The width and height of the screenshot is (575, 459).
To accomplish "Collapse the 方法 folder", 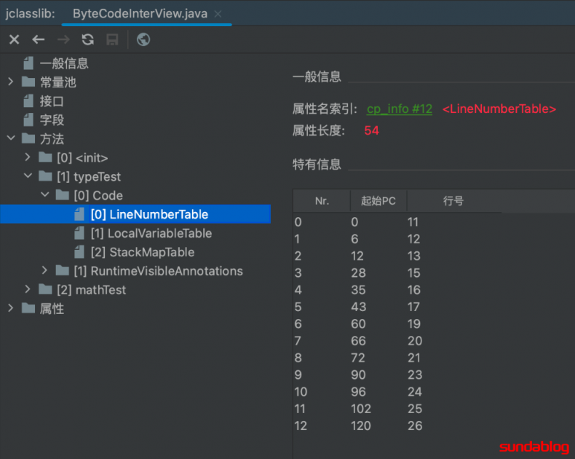I will [11, 138].
